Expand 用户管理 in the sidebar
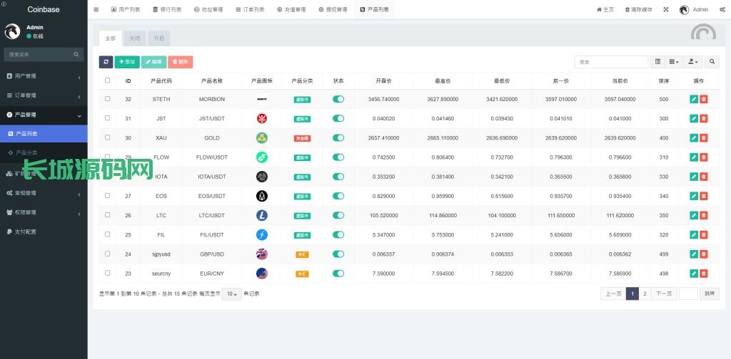The image size is (731, 359). pos(43,76)
